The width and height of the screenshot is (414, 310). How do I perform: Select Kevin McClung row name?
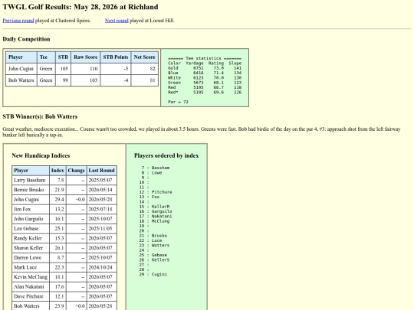click(x=31, y=277)
